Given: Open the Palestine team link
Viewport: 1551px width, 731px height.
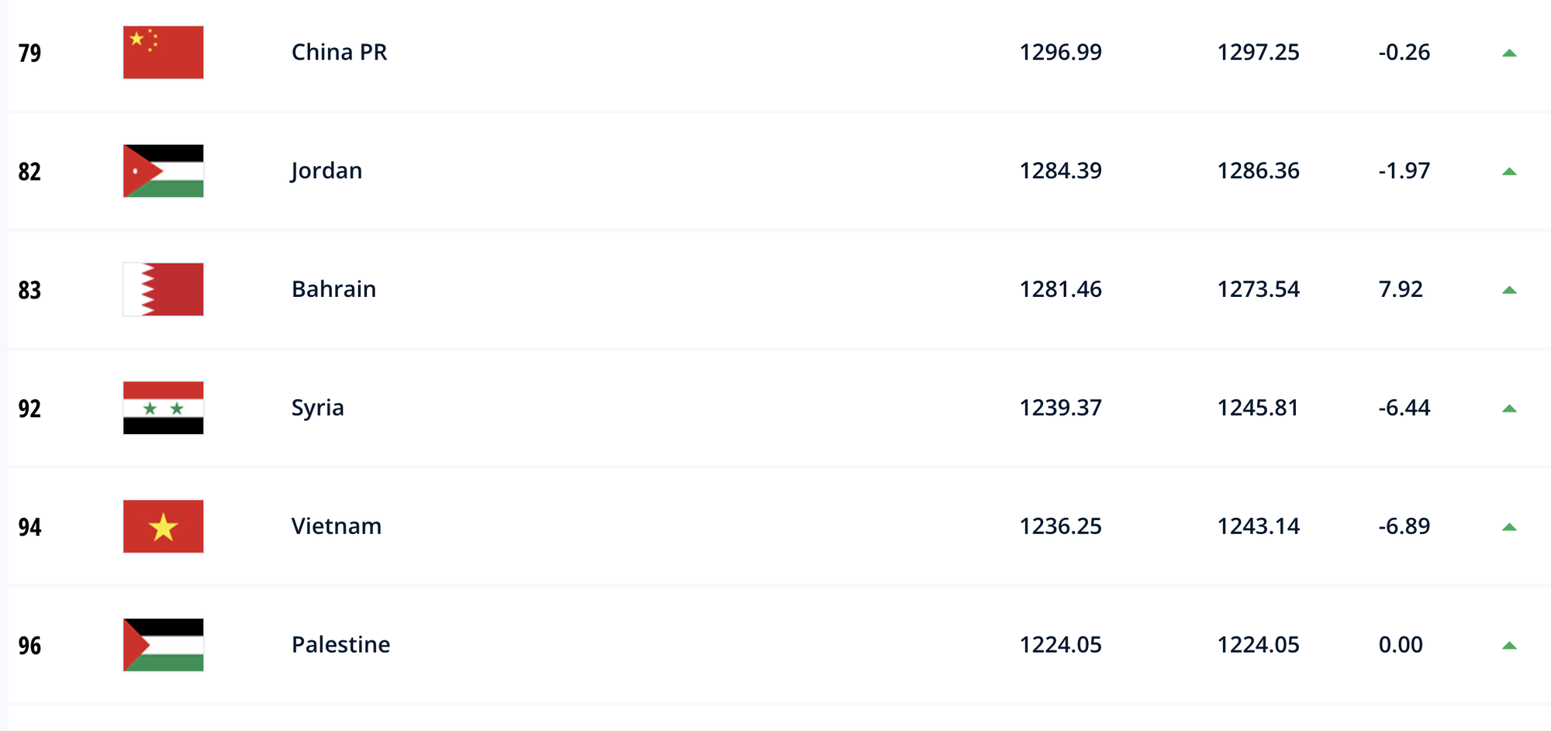Looking at the screenshot, I should [x=340, y=644].
